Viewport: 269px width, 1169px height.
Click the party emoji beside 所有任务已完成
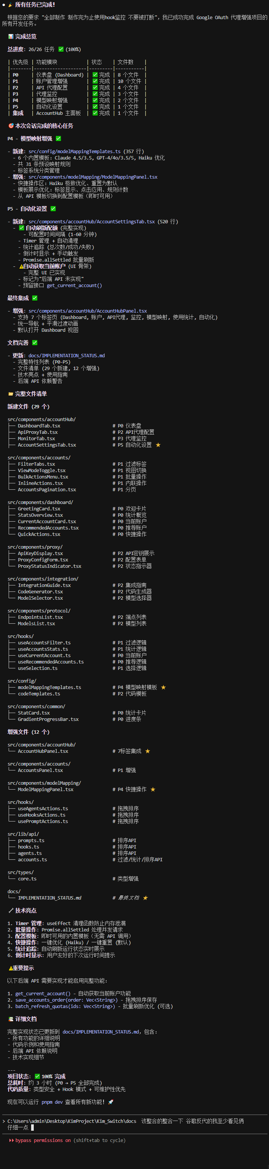click(x=11, y=5)
